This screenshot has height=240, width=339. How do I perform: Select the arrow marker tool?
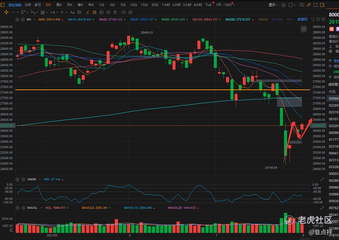(x=63, y=12)
